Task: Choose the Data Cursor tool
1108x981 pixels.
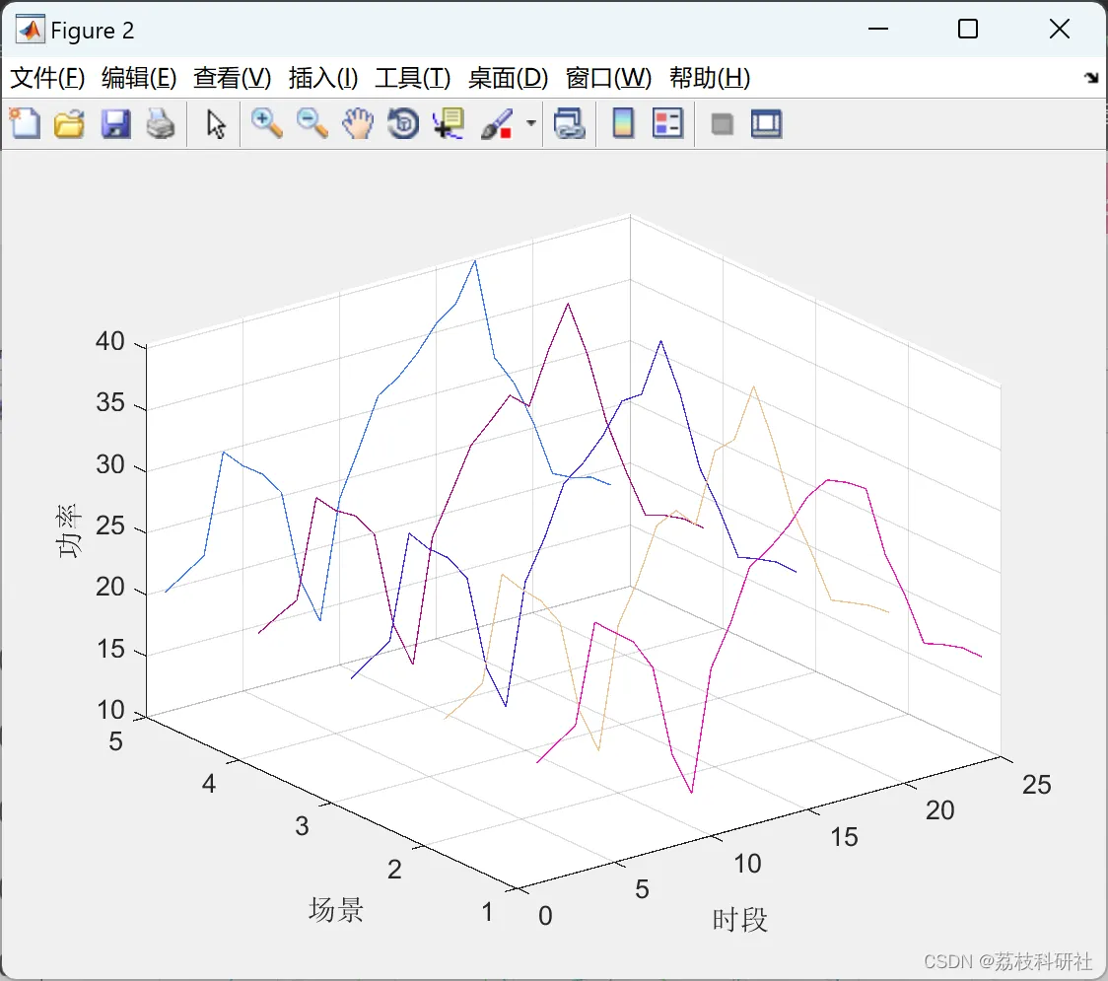Action: coord(449,123)
